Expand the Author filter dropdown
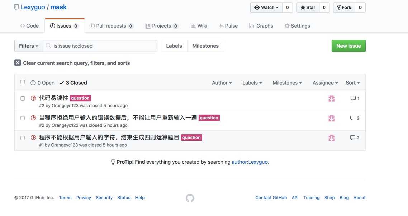408x216 pixels. 222,83
